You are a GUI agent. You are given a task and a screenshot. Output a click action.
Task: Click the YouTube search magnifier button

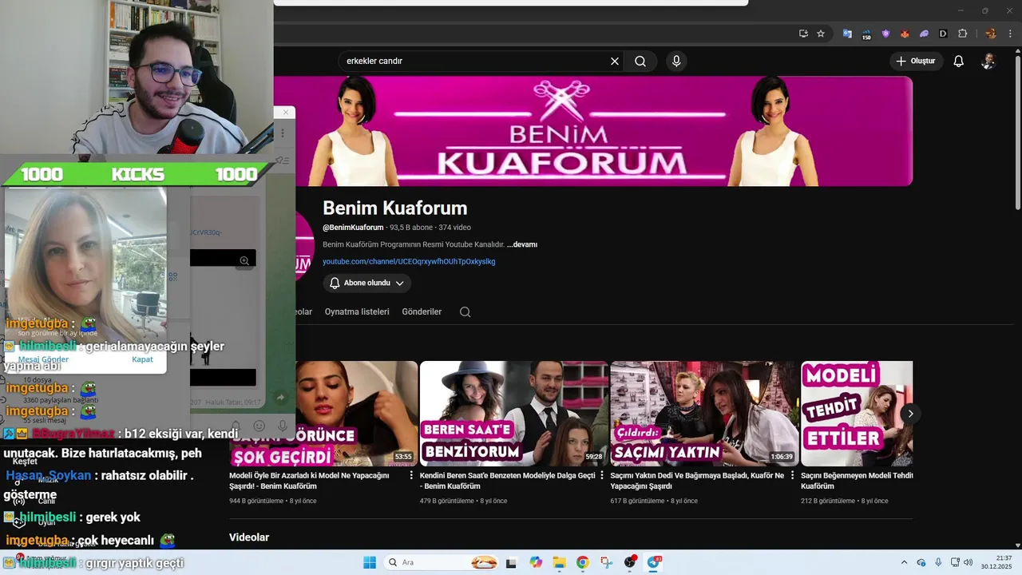(x=640, y=61)
